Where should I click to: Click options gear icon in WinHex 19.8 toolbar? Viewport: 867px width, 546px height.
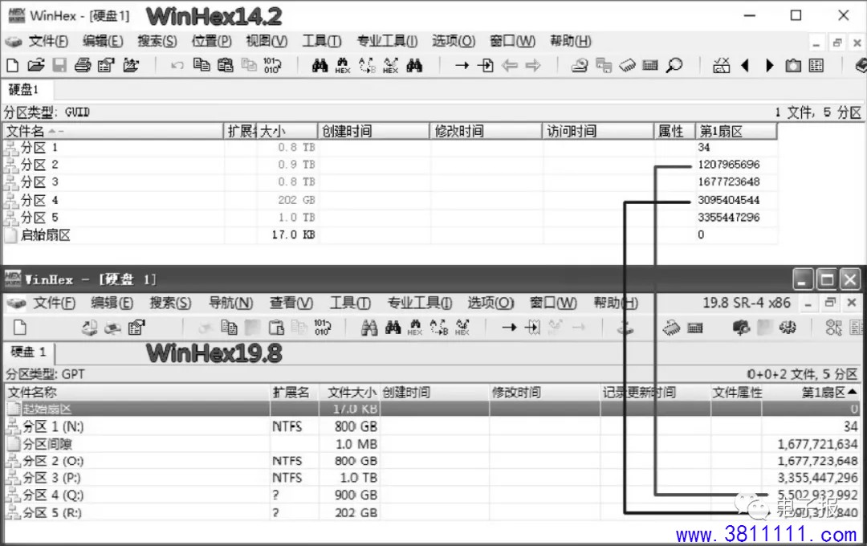(788, 328)
